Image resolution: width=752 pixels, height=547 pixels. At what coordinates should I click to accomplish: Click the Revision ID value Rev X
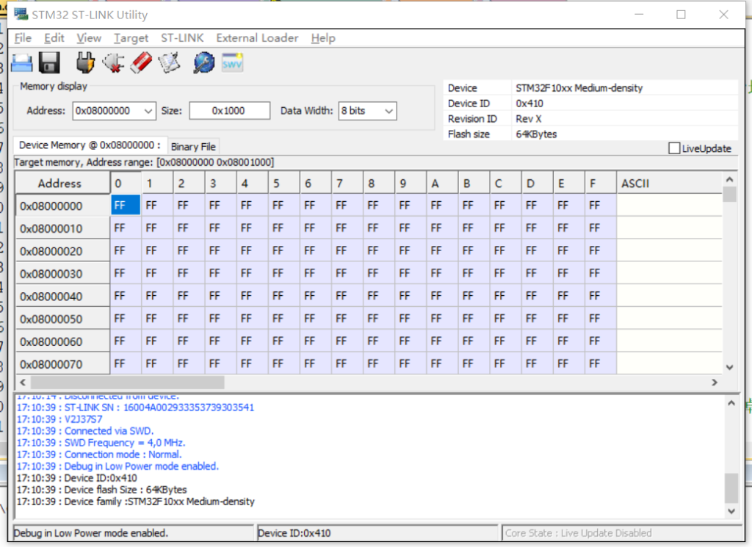coord(529,118)
